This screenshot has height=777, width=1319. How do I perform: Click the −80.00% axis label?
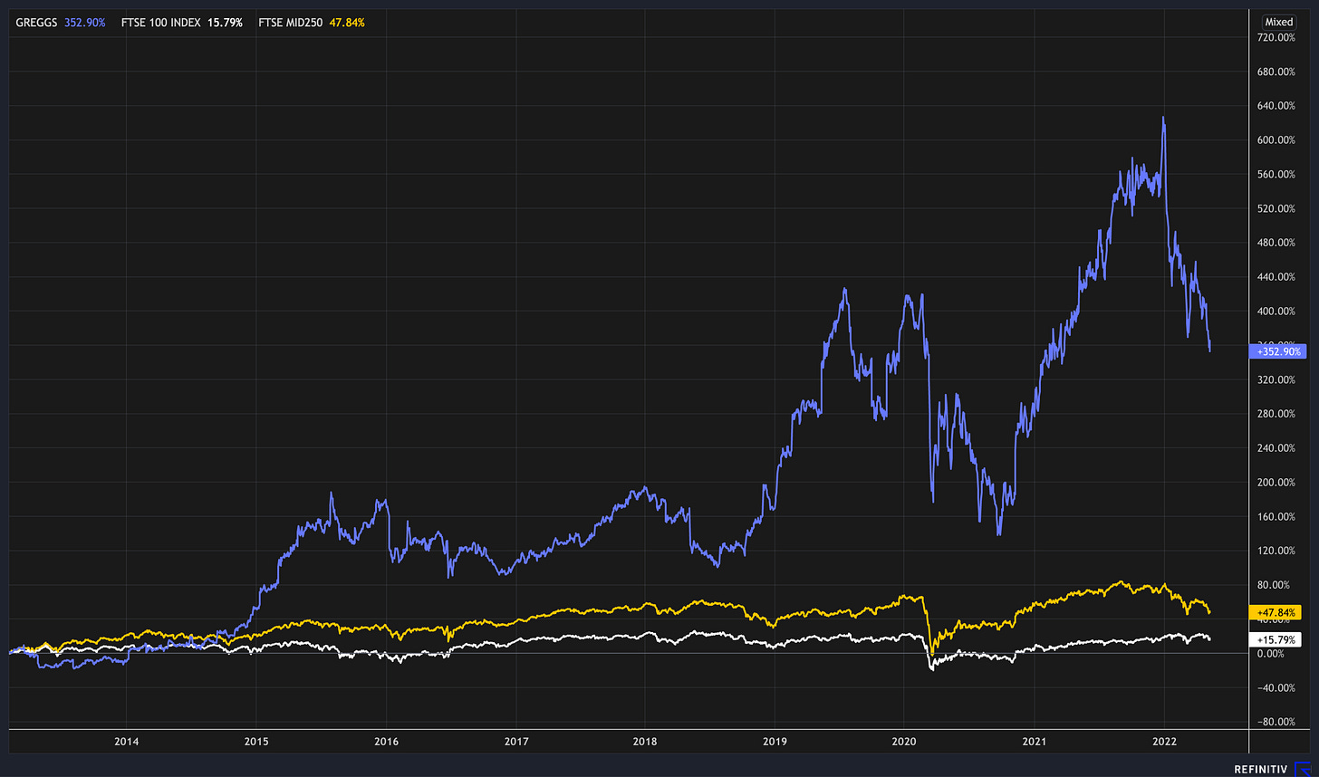tap(1275, 722)
